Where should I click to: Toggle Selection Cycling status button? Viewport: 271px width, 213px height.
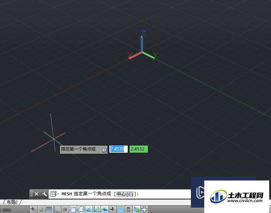coord(136,209)
